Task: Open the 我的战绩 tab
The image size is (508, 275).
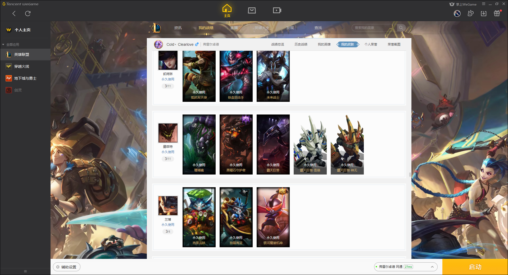Action: pos(206,28)
